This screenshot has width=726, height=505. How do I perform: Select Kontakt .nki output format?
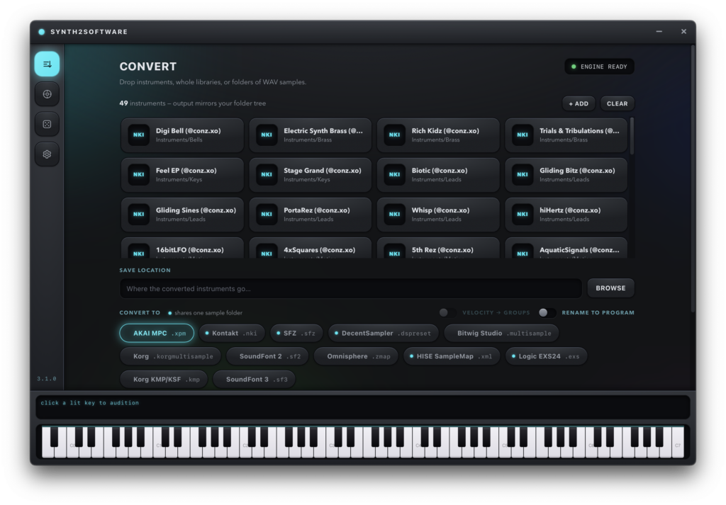point(232,333)
